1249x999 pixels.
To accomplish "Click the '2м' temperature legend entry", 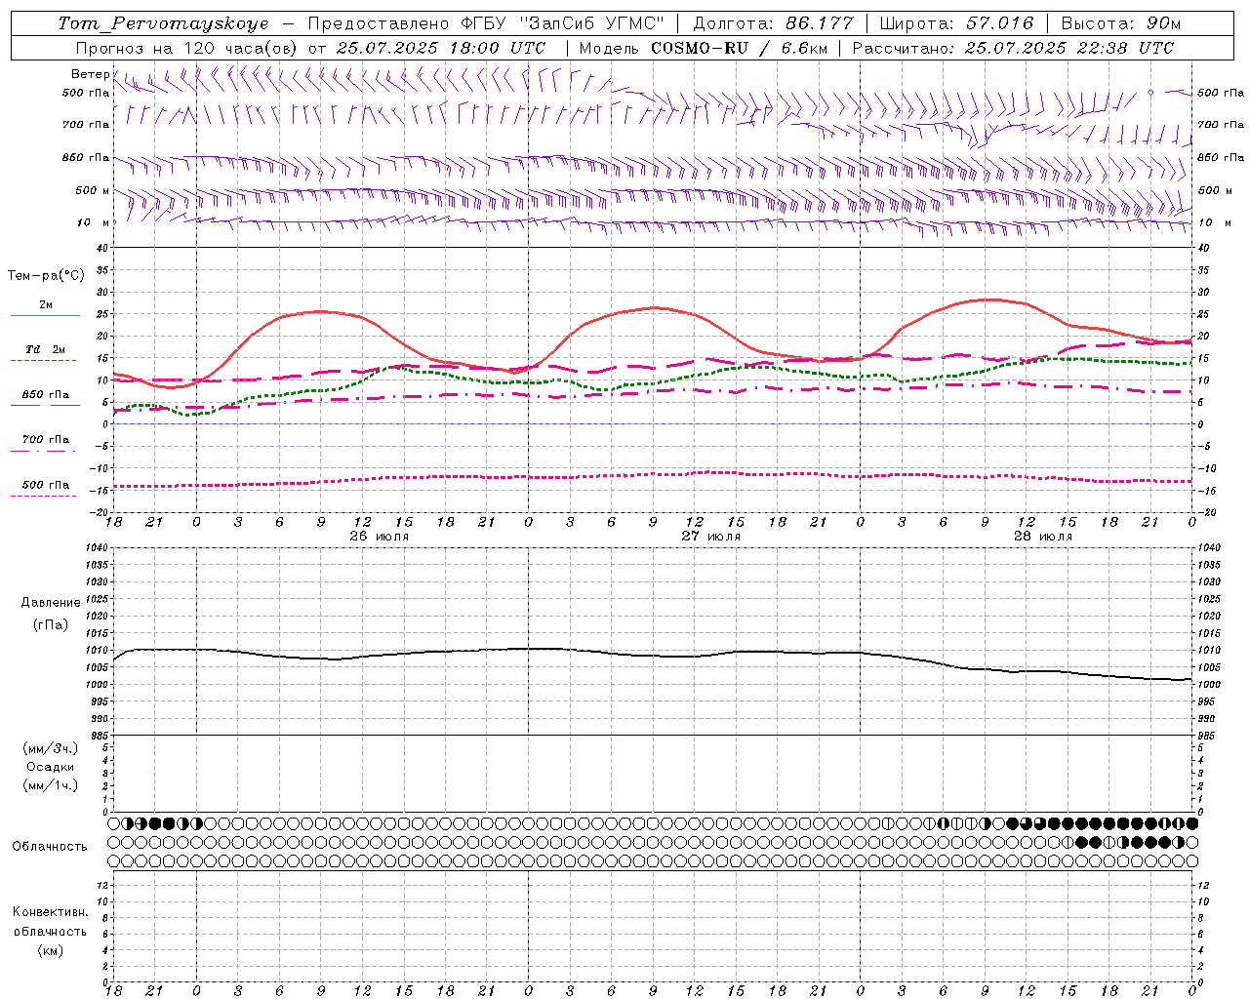I will pos(46,305).
